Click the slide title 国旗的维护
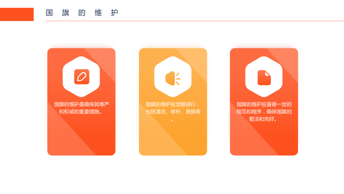Screen dimensions: 344x194 pos(82,13)
